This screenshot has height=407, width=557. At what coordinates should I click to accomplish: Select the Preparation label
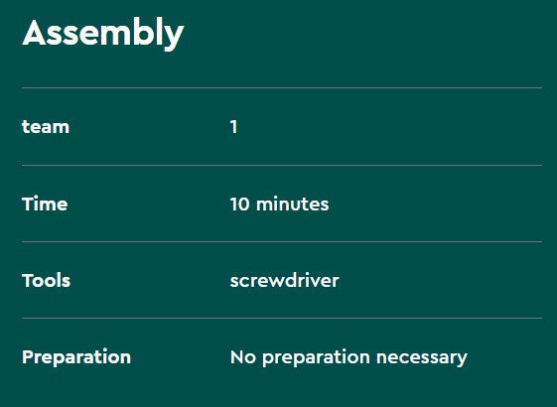[x=76, y=357]
